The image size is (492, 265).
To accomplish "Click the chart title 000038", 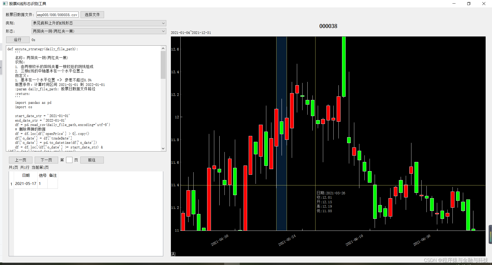I will point(328,26).
